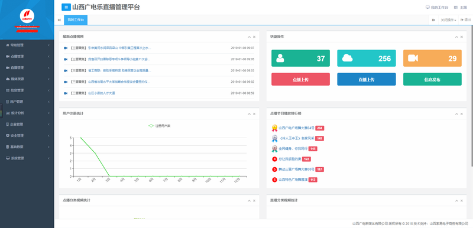Click the blue 直播上传 button
Viewport: 473px width, 228px height.
[367, 79]
